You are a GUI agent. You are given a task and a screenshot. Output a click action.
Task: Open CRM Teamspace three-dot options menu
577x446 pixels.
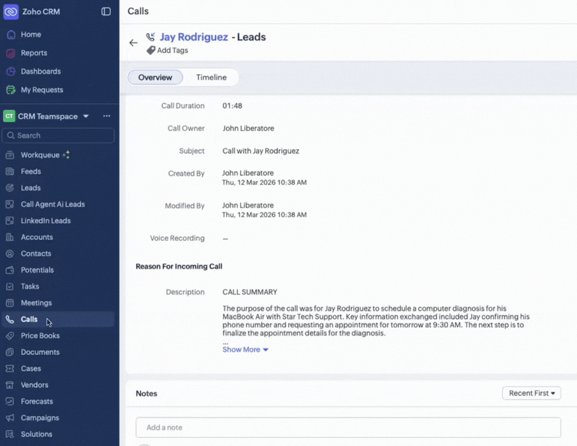pyautogui.click(x=106, y=116)
